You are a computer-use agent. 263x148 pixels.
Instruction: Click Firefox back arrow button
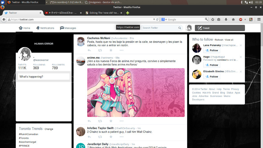tap(4, 20)
